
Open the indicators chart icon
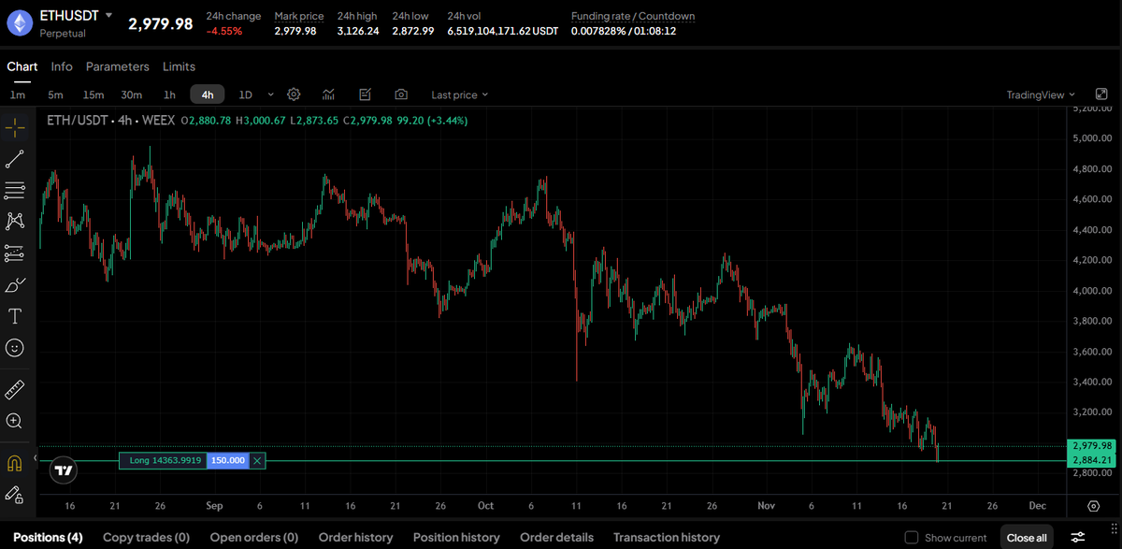[x=329, y=94]
